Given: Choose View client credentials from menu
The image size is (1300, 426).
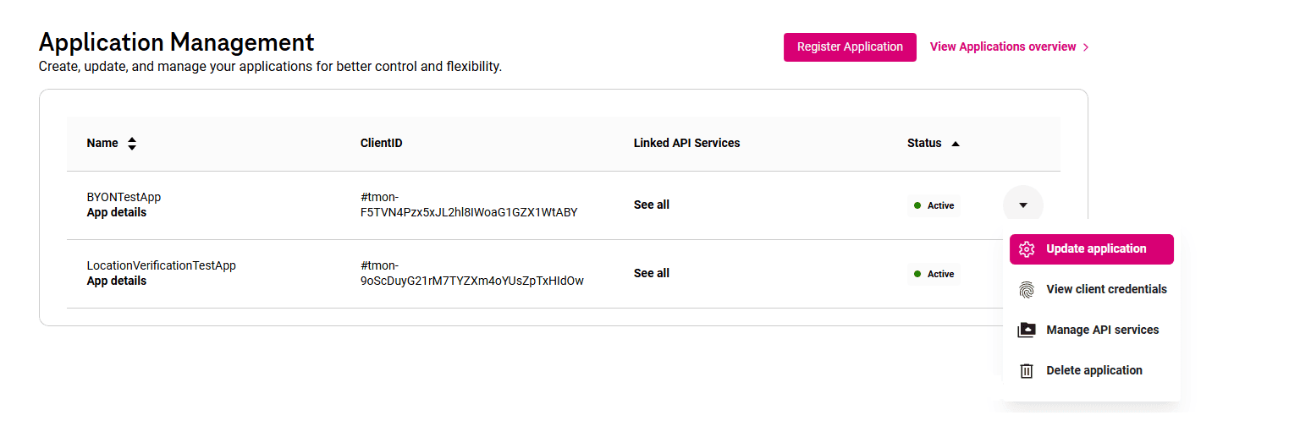Looking at the screenshot, I should (x=1106, y=289).
